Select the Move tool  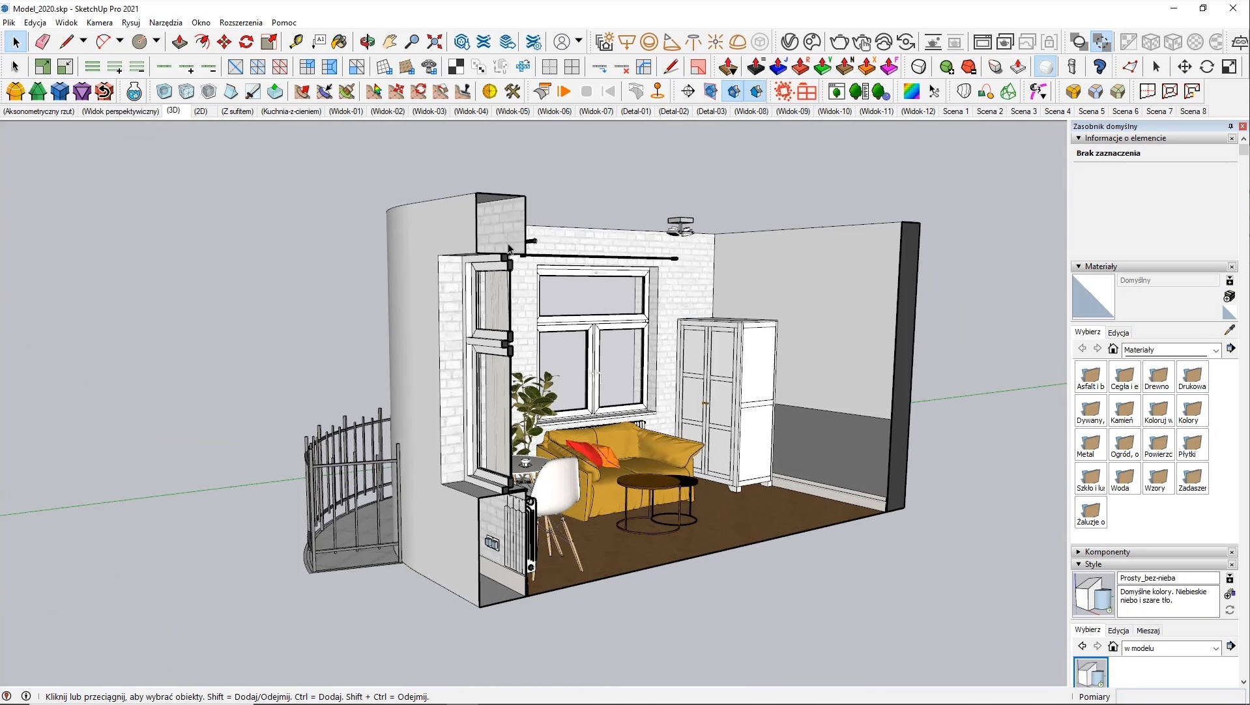(x=224, y=42)
